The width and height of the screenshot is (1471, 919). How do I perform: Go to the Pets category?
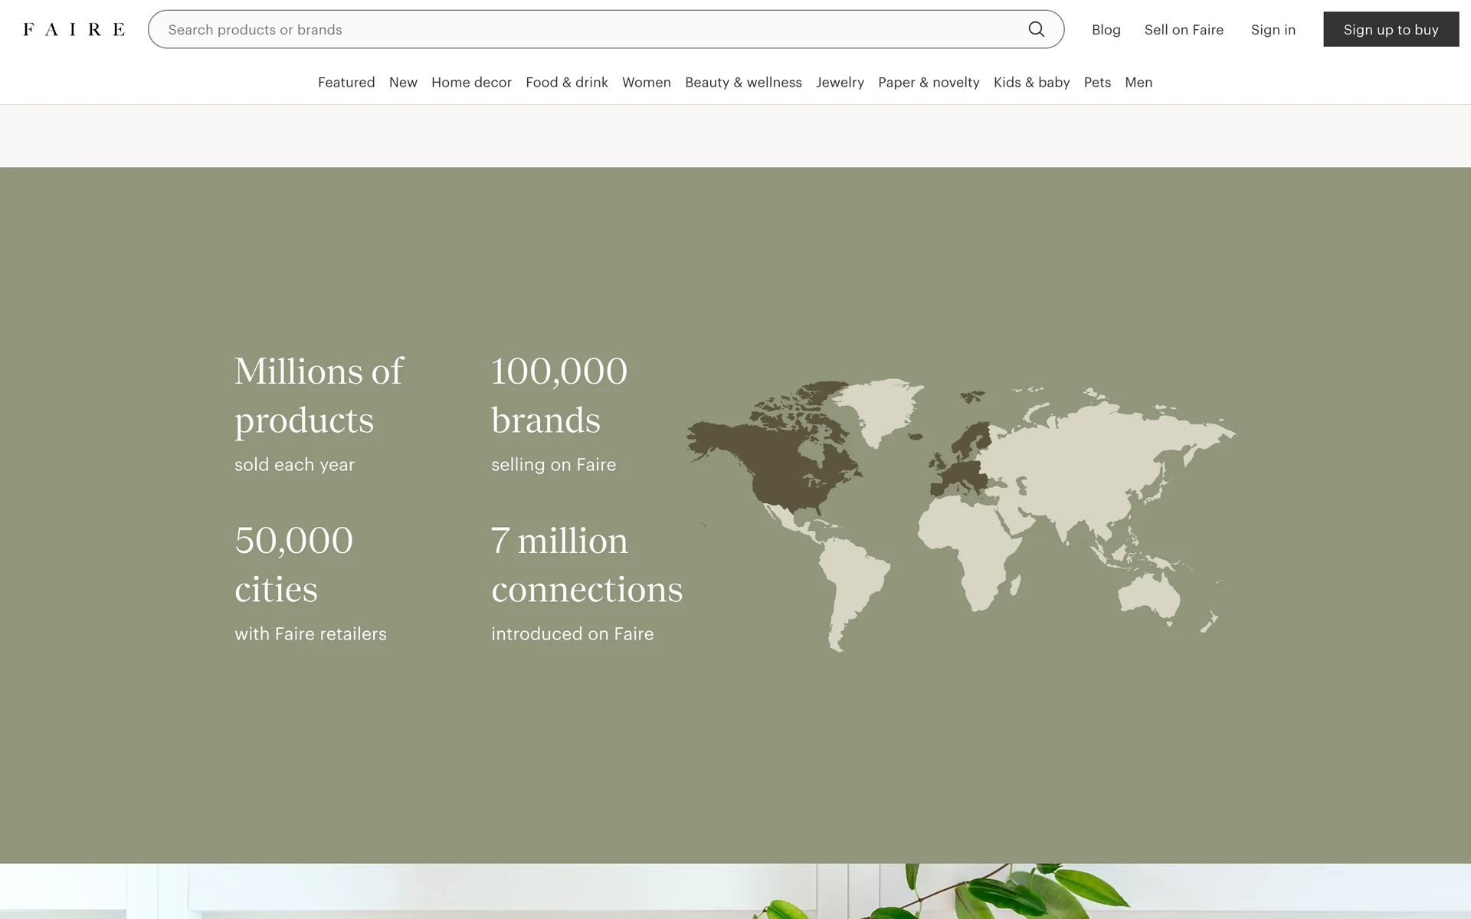tap(1097, 82)
